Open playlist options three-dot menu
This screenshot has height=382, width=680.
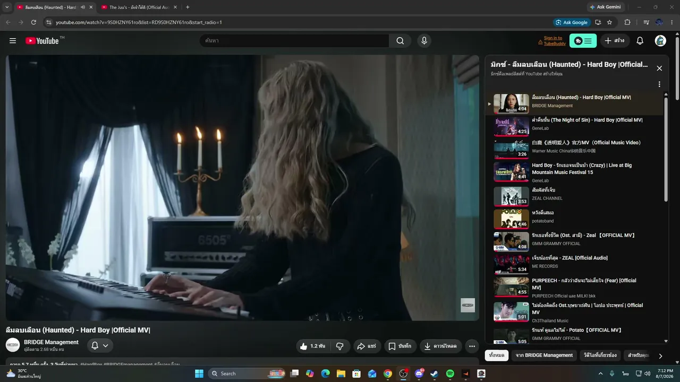coord(659,84)
